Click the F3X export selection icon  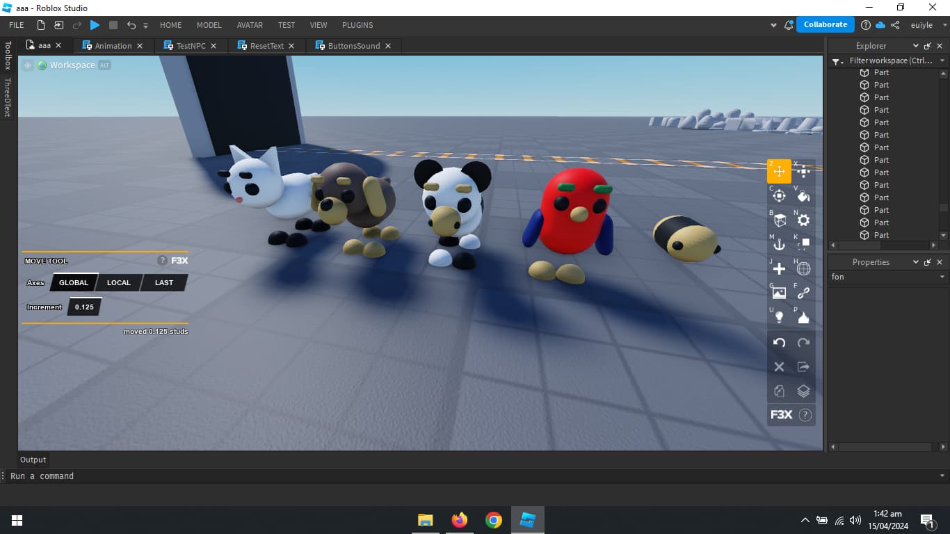point(803,366)
